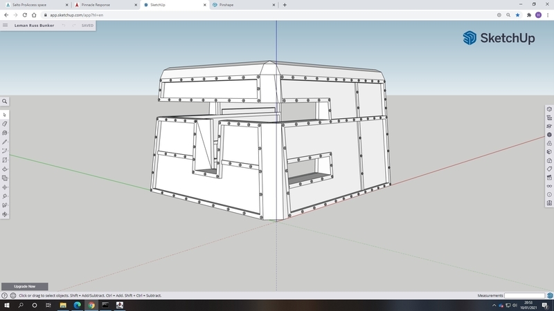Choose the Rectangle shape tool
Viewport: 554px width, 311px height.
click(5, 160)
